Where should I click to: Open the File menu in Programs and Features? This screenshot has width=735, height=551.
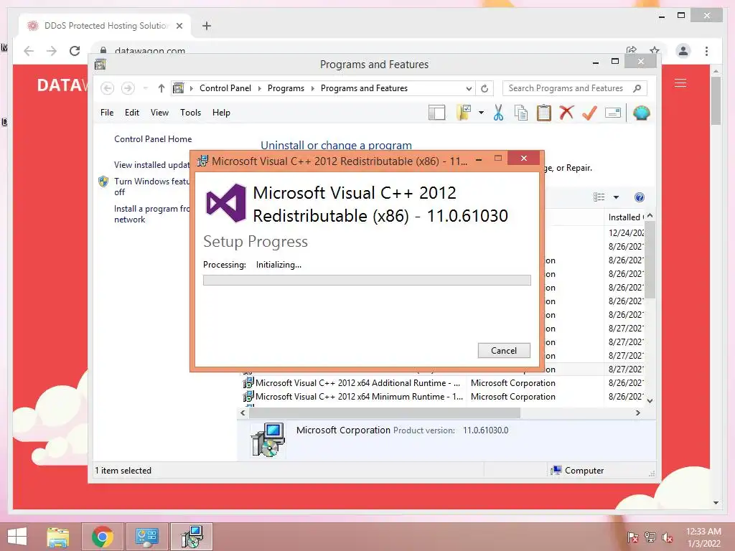point(107,113)
